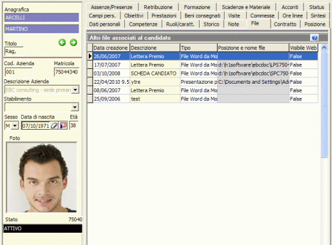Switch to Competenze tab

pos(143,24)
